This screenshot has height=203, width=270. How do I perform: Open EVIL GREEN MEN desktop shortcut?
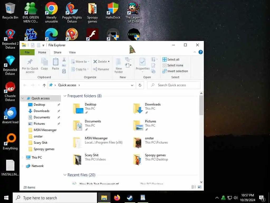pos(31,13)
